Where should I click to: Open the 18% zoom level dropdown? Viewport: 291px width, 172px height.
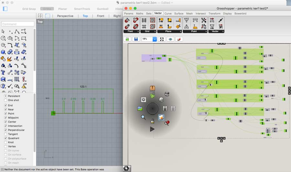pyautogui.click(x=155, y=39)
